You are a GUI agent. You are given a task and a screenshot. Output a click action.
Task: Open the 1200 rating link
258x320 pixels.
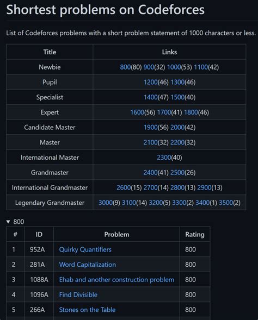tap(150, 82)
